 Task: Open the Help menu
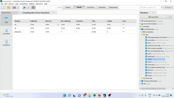coord(46,4)
